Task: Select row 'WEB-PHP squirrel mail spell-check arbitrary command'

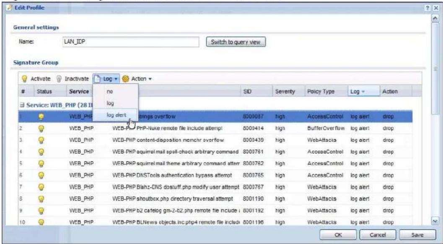Action: click(x=215, y=152)
